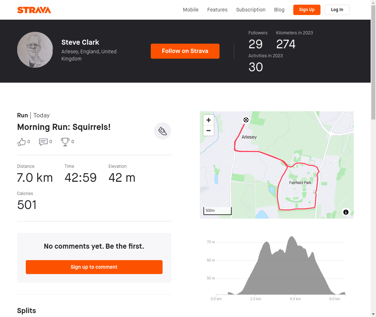Give kudos with thumbs-up icon
The height and width of the screenshot is (317, 376).
pos(21,142)
